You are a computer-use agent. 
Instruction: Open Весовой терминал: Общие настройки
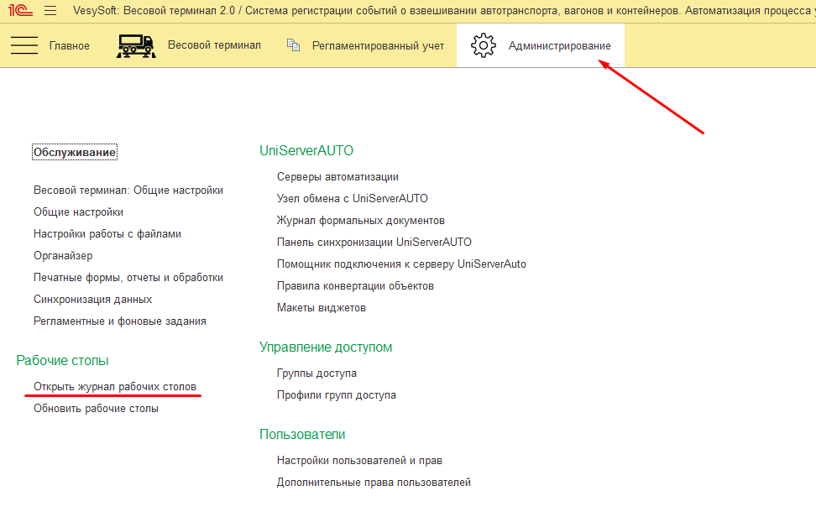128,191
